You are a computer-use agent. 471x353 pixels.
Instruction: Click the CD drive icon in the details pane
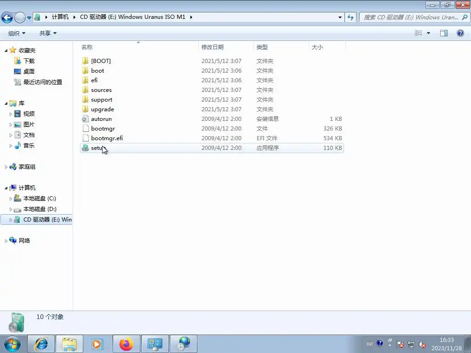(17, 322)
